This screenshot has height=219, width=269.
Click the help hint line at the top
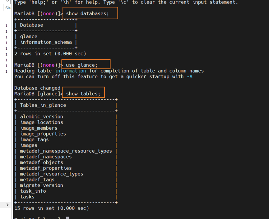click(126, 2)
